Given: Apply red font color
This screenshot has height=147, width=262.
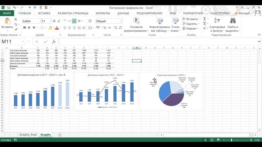Looking at the screenshot, I should 57,28.
